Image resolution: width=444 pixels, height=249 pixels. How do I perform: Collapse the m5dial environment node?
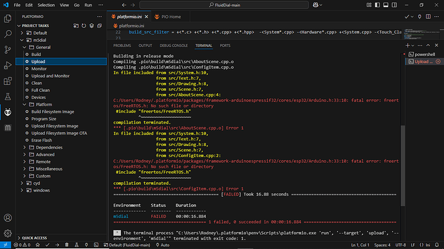pos(22,41)
